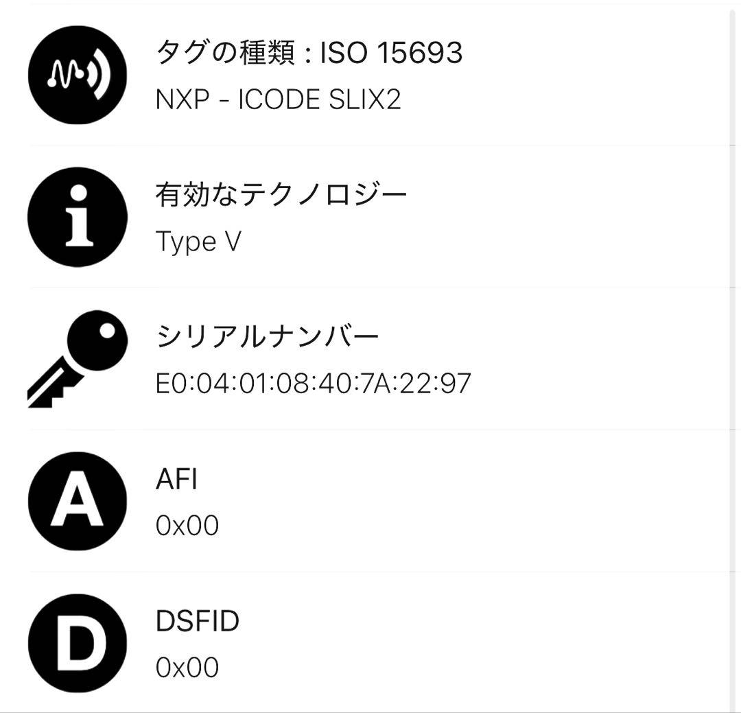This screenshot has width=741, height=713.
Task: Tap the DSFID heading
Action: point(198,621)
